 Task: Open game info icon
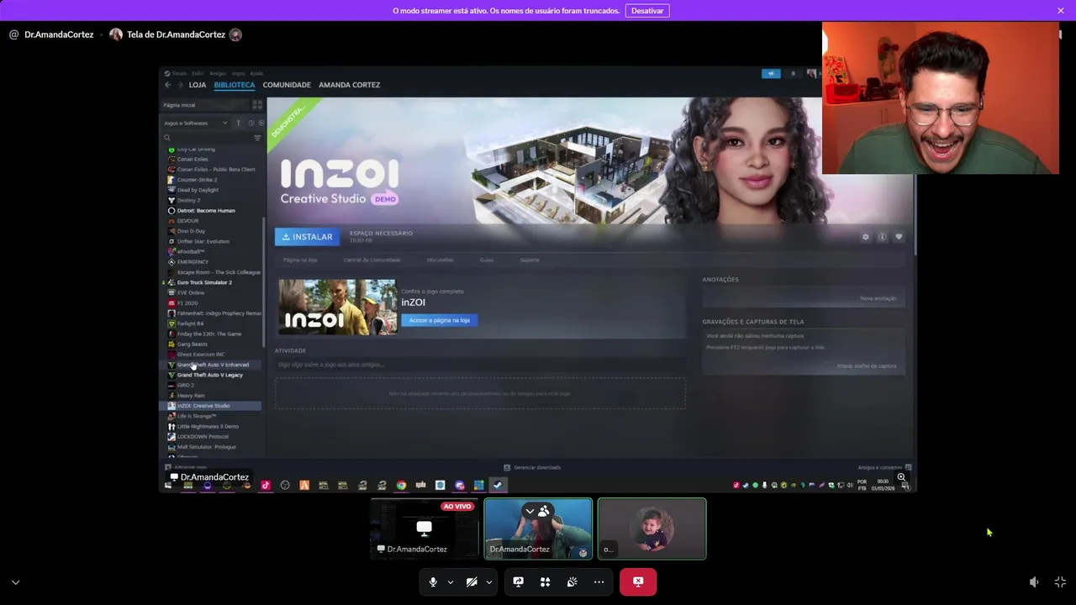[882, 237]
